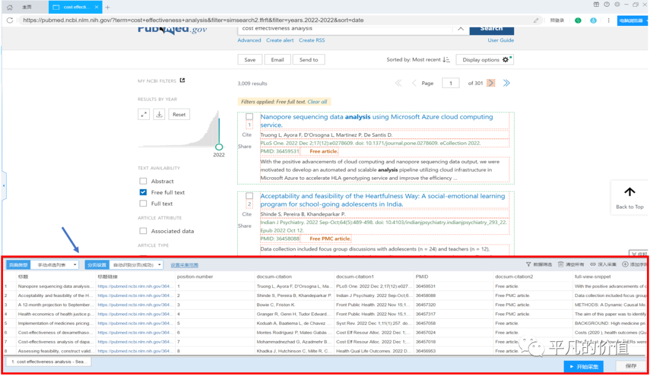Open the three-dot more menu
This screenshot has width=650, height=376.
608,20
